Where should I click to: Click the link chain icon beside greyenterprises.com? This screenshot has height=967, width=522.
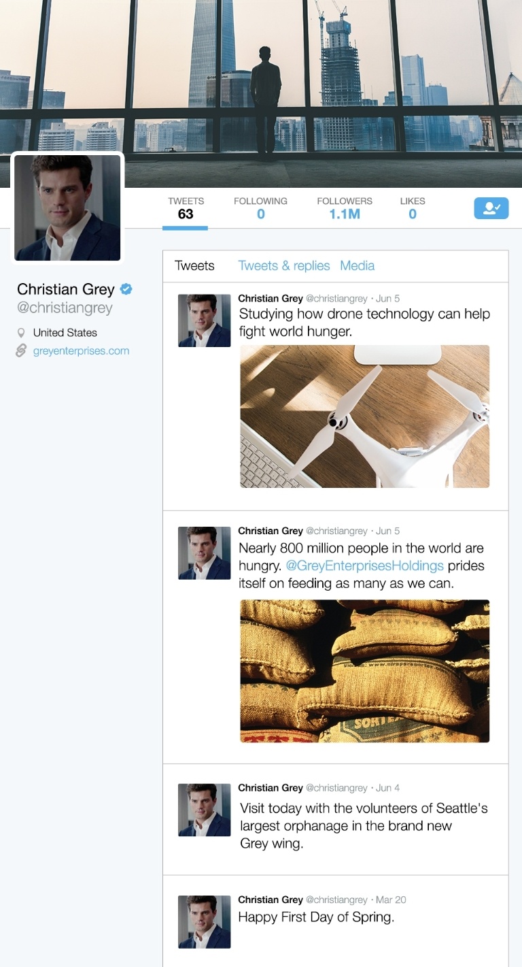pos(21,351)
